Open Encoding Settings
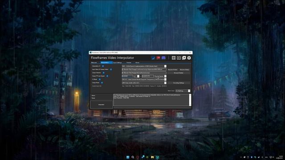Viewport: 285px width, 160px height. click(x=179, y=83)
